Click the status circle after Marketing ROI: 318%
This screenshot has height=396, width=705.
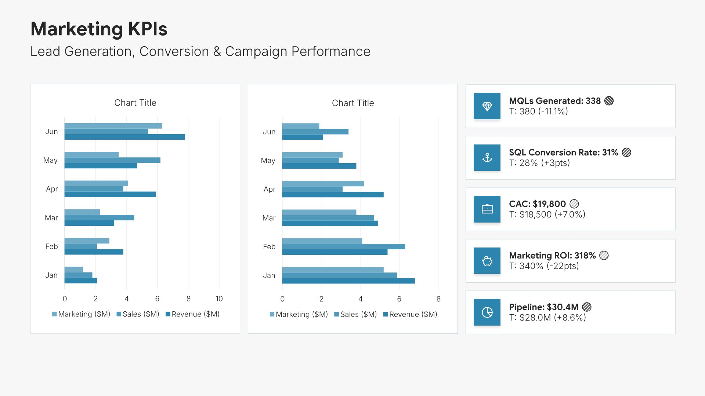coord(604,256)
